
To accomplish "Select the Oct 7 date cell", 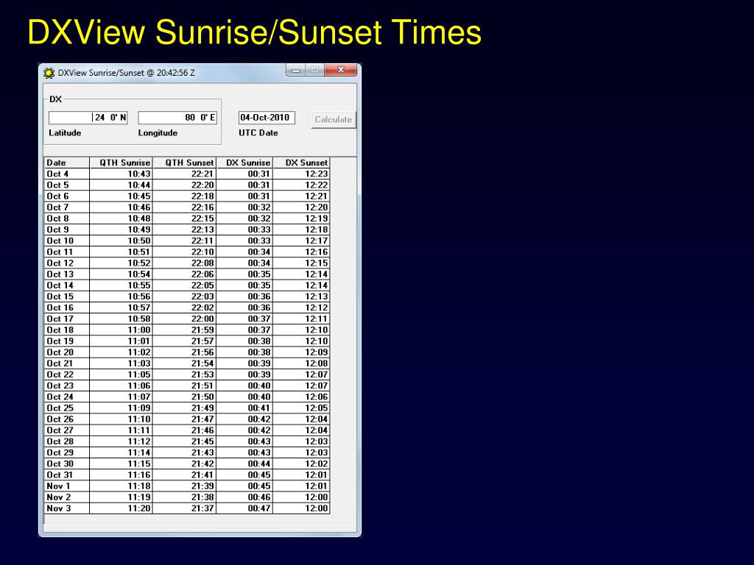I will click(67, 207).
